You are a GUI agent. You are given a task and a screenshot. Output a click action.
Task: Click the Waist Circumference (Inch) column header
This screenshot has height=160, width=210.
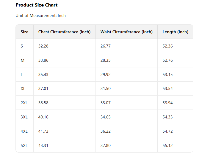126,32
